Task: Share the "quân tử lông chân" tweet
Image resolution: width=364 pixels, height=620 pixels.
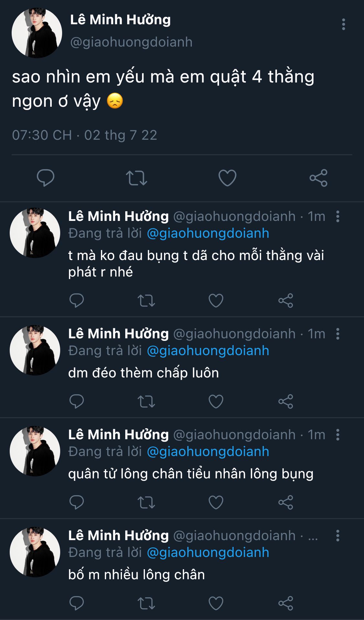Action: point(285,502)
